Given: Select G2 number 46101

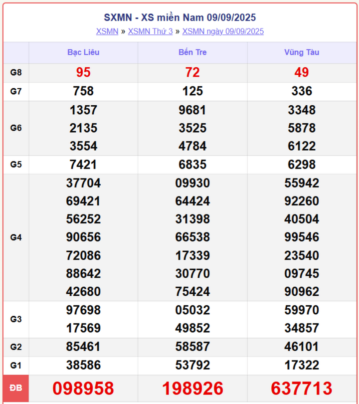Looking at the screenshot, I should point(302,347).
